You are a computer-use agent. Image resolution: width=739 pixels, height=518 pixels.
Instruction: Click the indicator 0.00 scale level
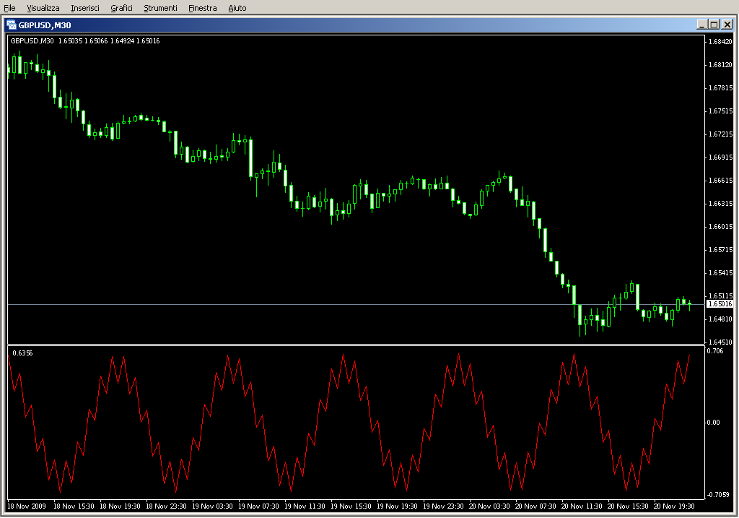click(714, 422)
